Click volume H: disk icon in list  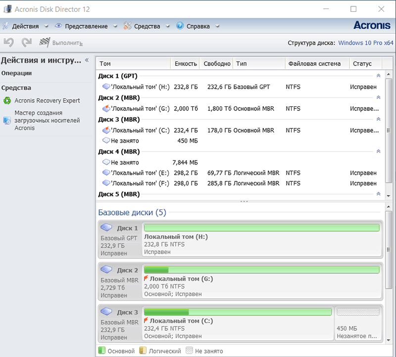click(106, 87)
